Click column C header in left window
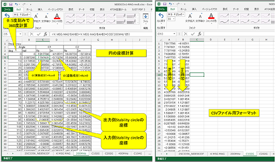Viewport: 276px width, 162px height. point(43,40)
